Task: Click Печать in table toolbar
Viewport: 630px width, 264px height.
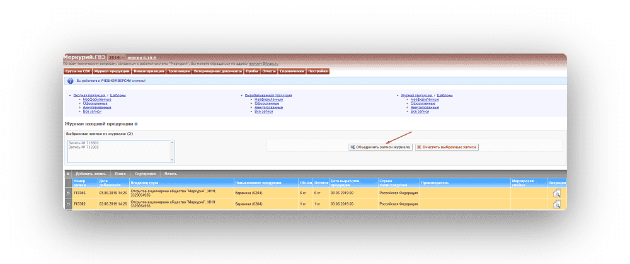Action: point(170,174)
